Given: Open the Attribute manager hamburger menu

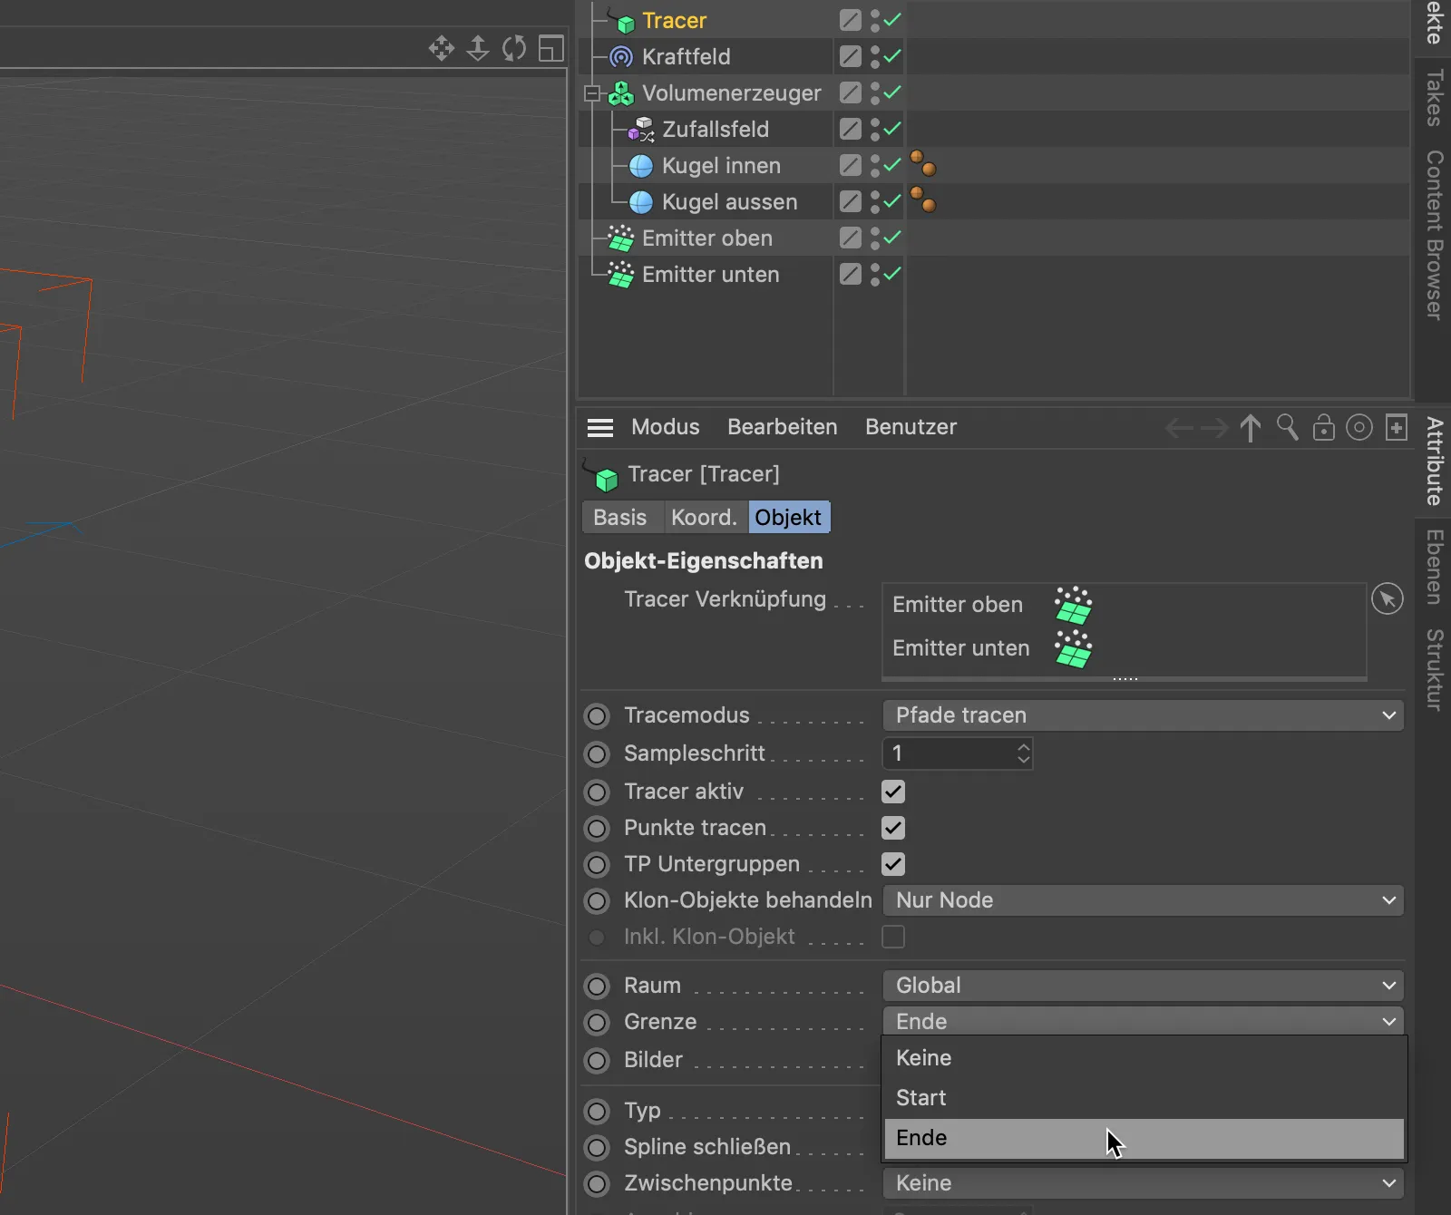Looking at the screenshot, I should (x=600, y=427).
